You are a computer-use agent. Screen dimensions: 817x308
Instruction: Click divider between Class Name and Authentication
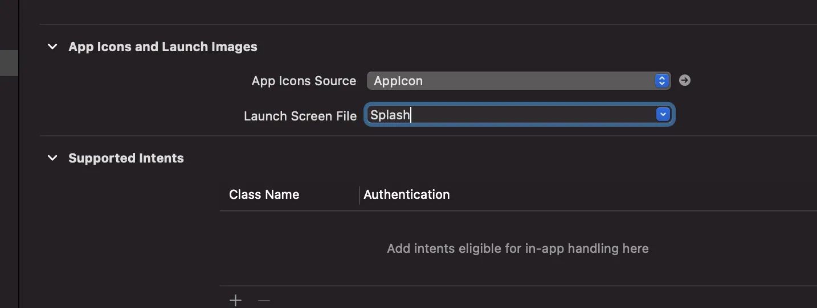pyautogui.click(x=360, y=194)
